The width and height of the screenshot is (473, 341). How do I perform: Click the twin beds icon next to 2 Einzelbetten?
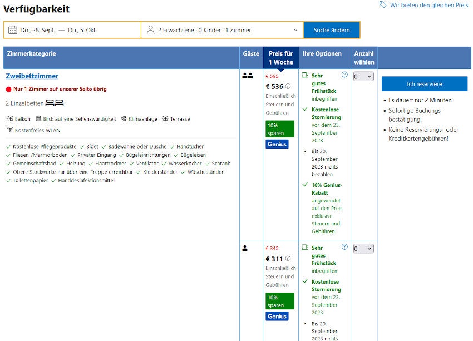55,103
